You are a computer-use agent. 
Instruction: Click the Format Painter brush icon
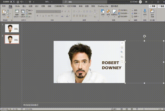pos(9,16)
